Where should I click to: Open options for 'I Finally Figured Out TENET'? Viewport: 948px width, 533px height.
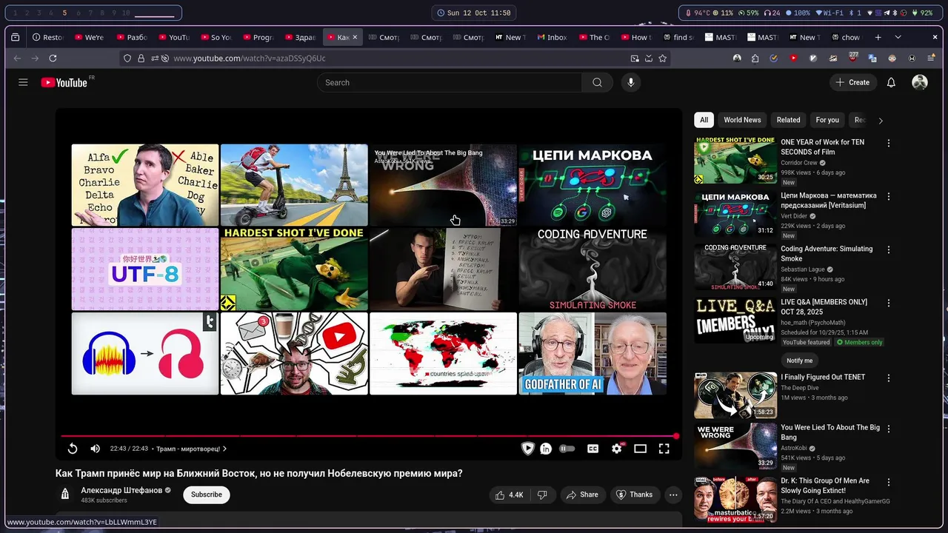coord(889,378)
